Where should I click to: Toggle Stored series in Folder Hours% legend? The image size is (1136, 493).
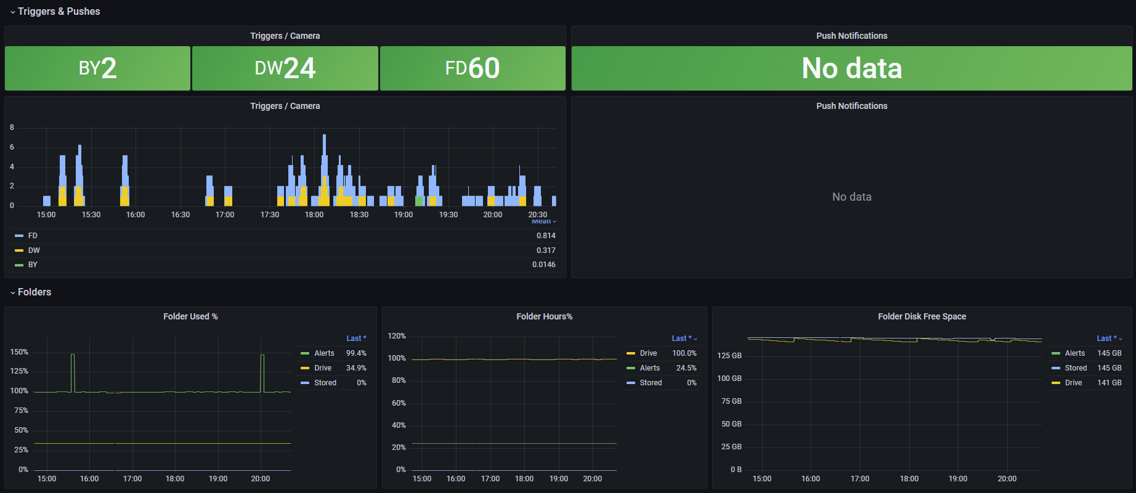click(x=651, y=383)
